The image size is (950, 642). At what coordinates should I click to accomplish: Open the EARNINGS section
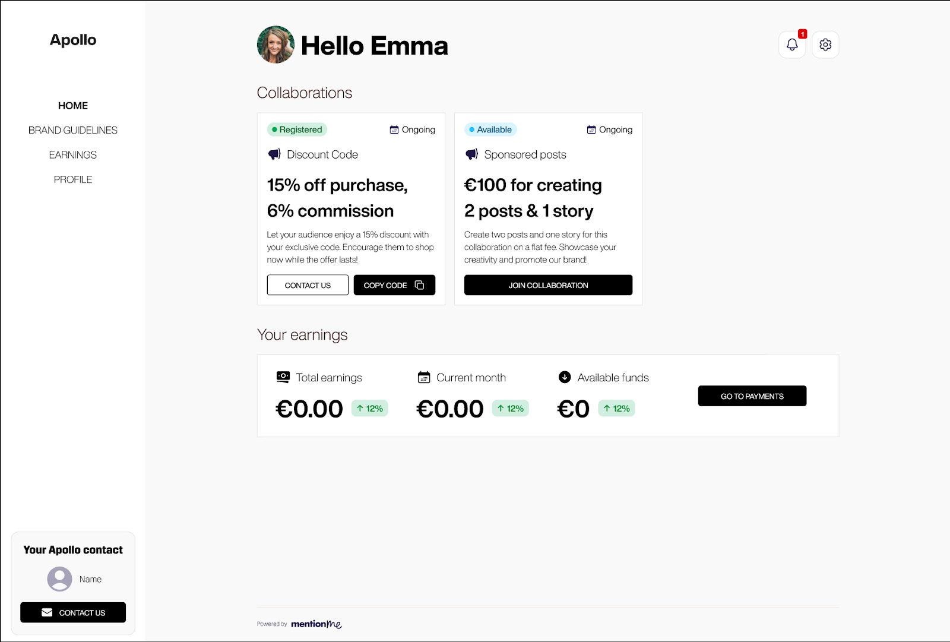[72, 154]
